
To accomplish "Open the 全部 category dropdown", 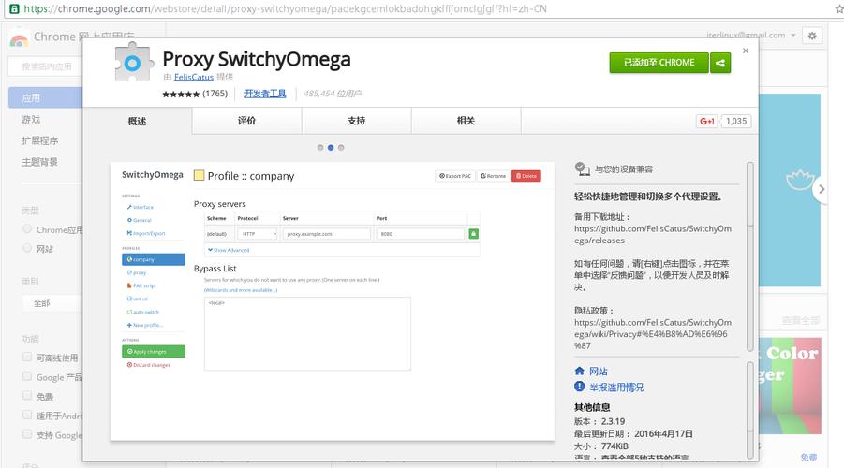I will tap(52, 303).
